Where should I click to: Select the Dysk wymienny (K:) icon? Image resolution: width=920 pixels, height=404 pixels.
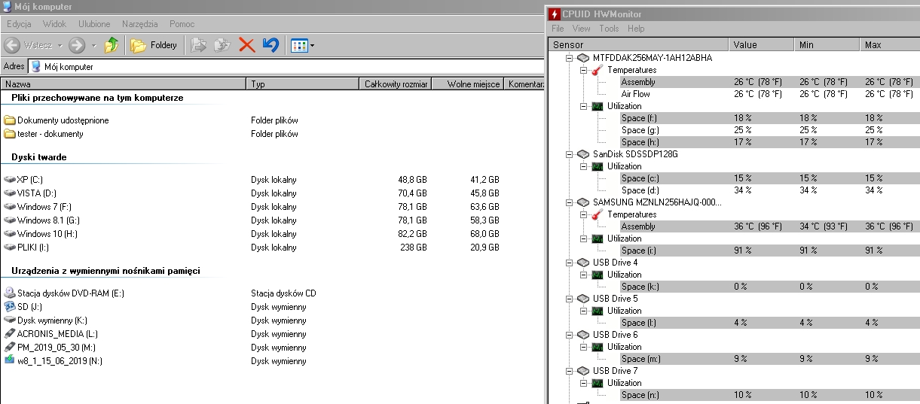[10, 320]
